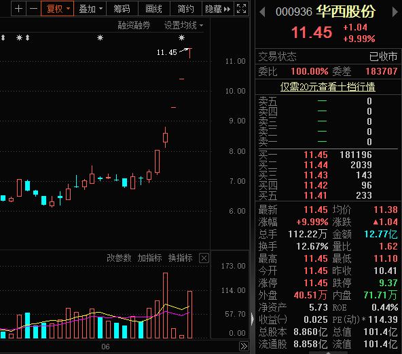Click the tallest red volume bar
The width and height of the screenshot is (402, 354).
[166, 306]
